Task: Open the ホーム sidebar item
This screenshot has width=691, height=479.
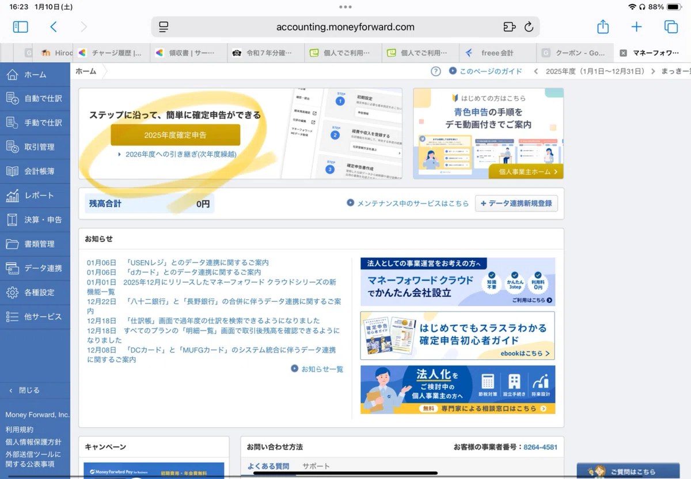Action: tap(35, 75)
